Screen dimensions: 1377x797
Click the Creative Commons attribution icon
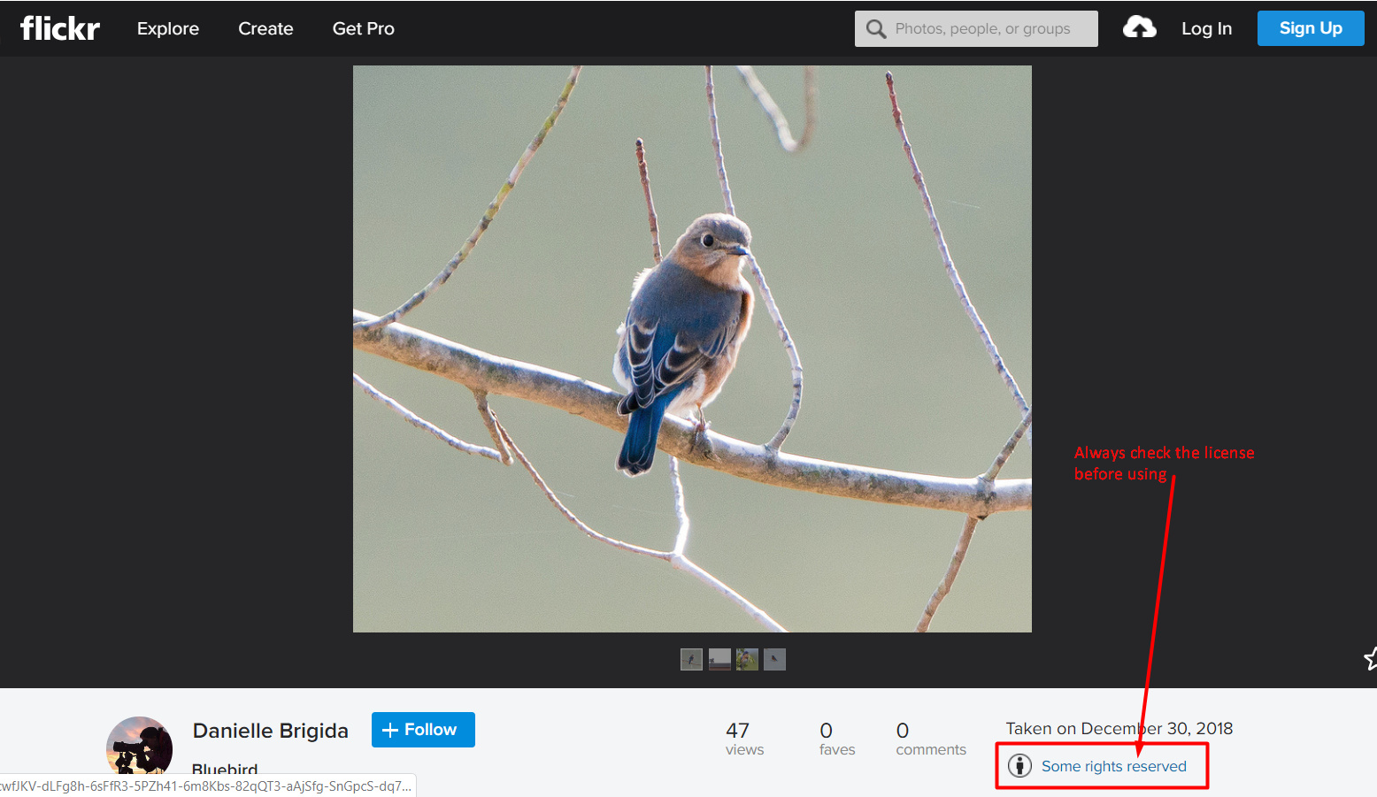click(1019, 766)
